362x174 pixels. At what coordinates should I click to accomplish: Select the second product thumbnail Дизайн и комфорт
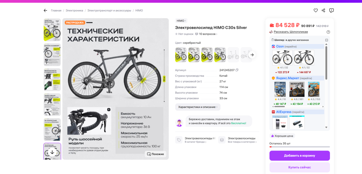click(x=52, y=55)
